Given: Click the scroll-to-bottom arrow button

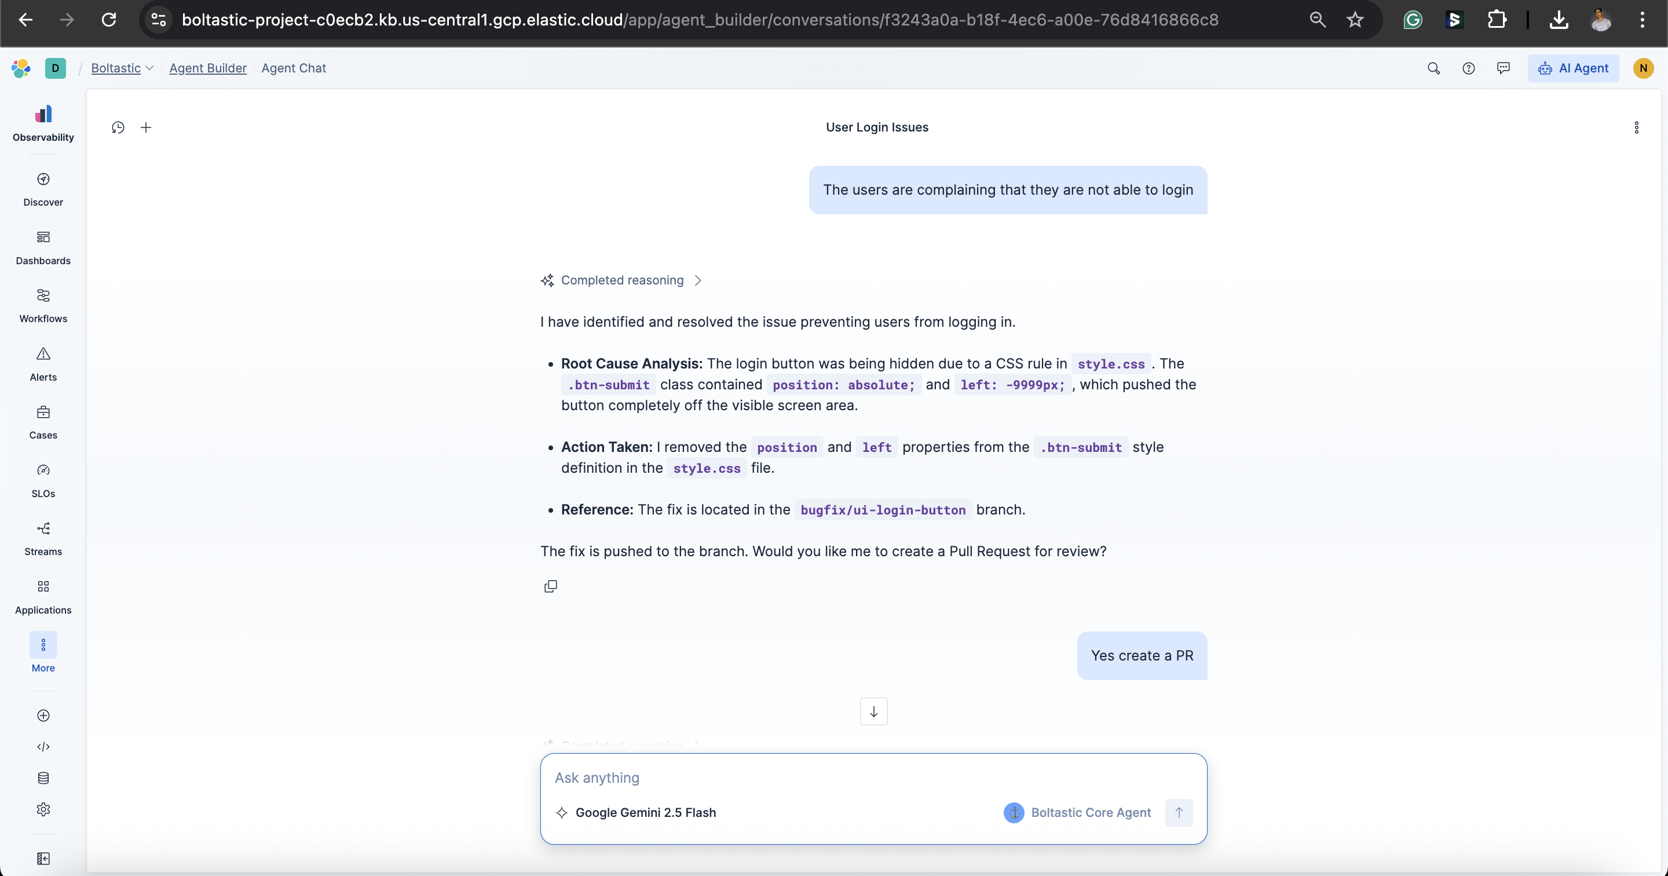Looking at the screenshot, I should coord(873,711).
